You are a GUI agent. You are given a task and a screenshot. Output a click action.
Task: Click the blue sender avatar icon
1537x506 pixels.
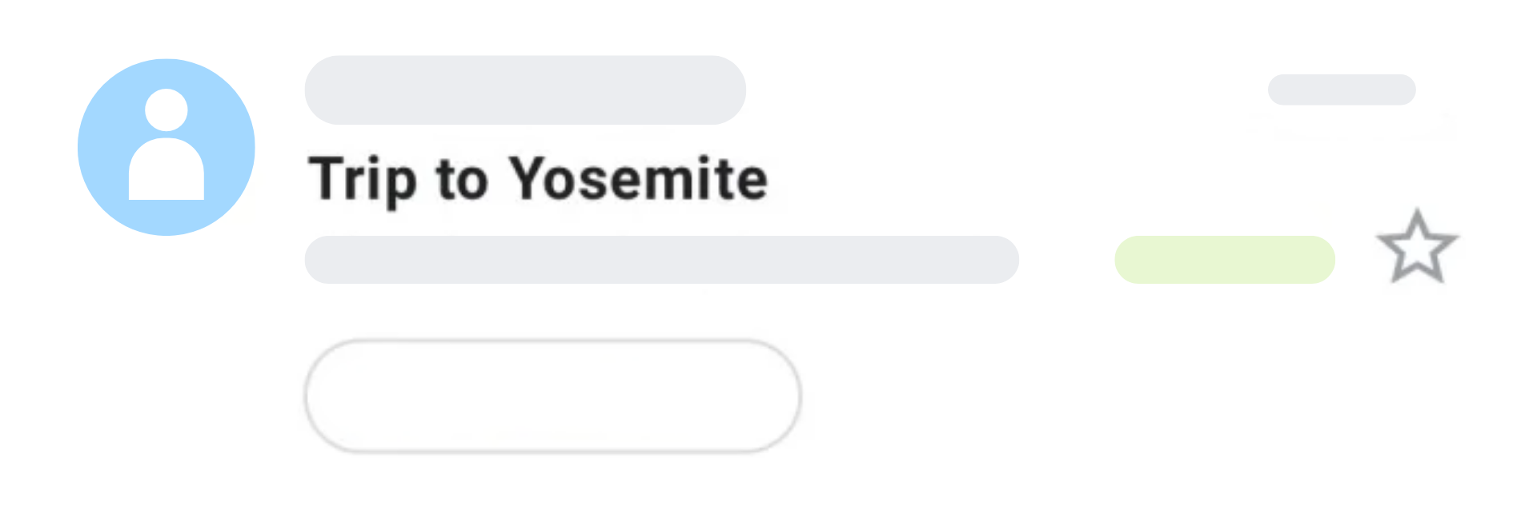coord(167,147)
